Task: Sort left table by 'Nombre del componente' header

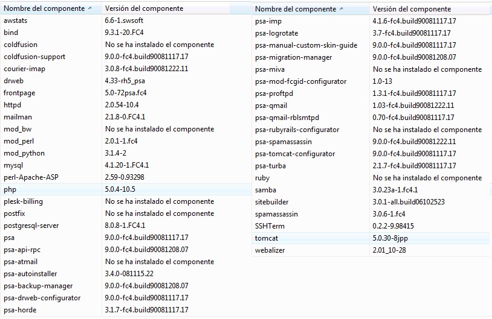Action: coord(44,8)
